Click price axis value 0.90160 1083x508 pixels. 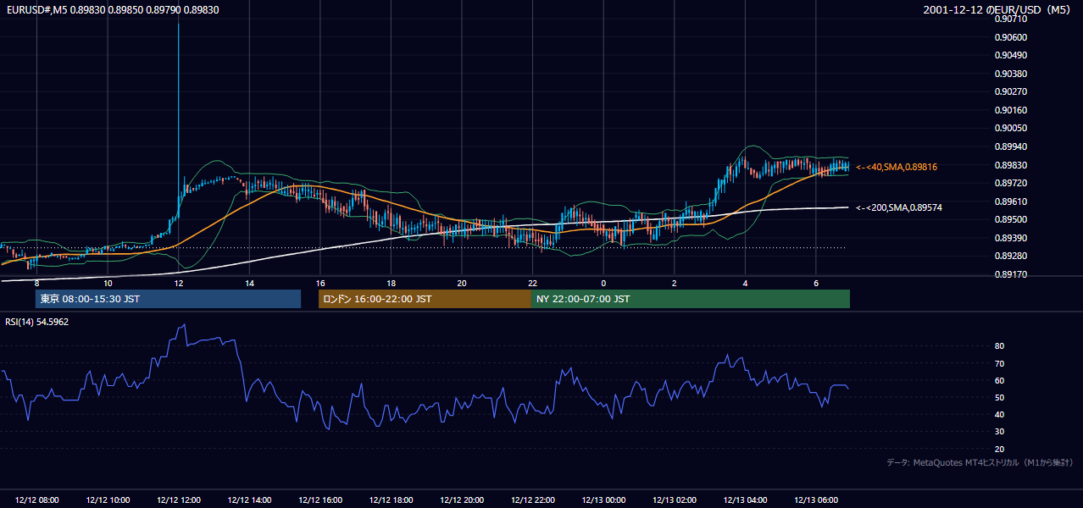pos(1011,110)
